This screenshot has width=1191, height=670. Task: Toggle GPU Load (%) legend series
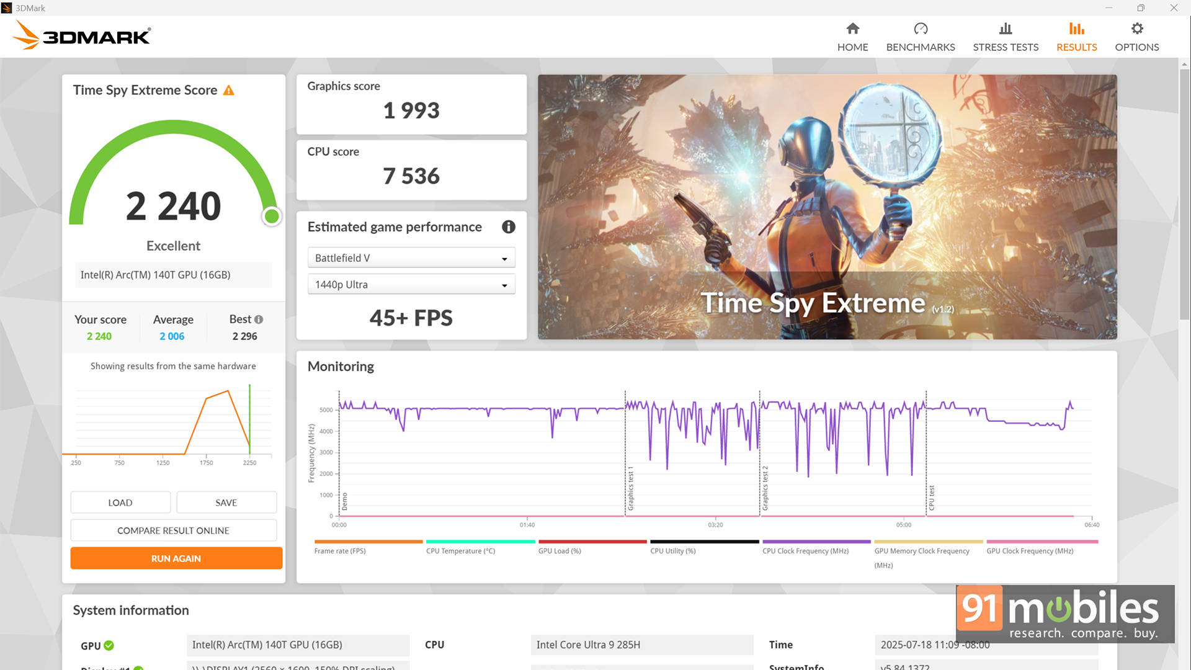point(592,547)
